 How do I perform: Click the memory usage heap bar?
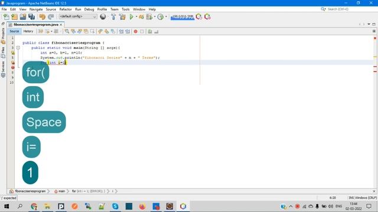tap(183, 17)
